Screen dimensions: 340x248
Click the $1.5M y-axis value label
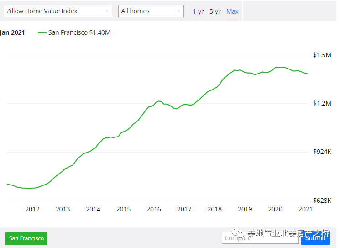(x=322, y=55)
